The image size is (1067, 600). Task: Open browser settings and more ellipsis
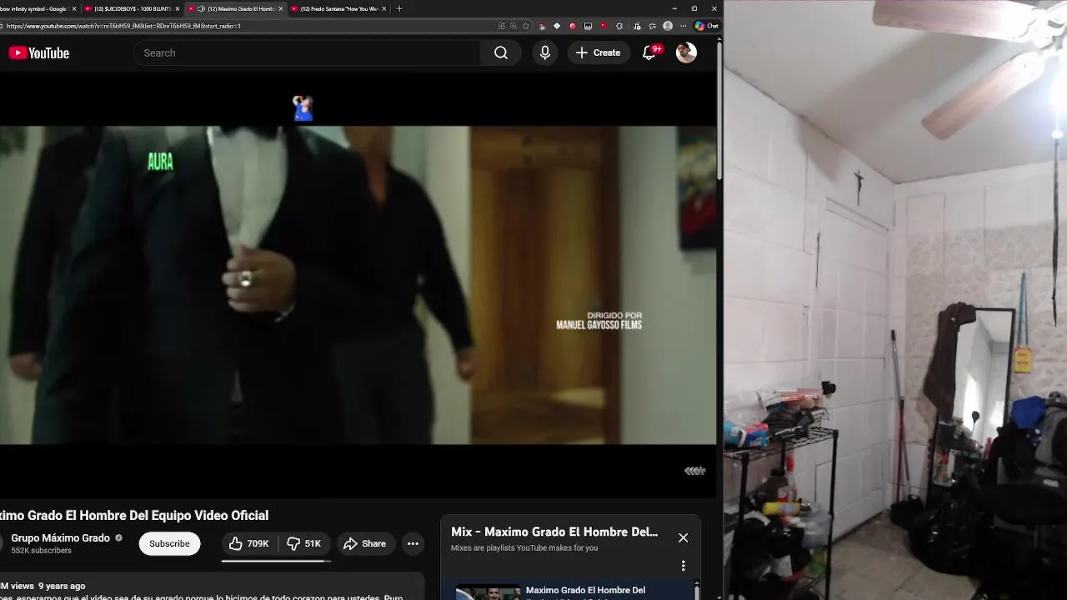click(683, 26)
